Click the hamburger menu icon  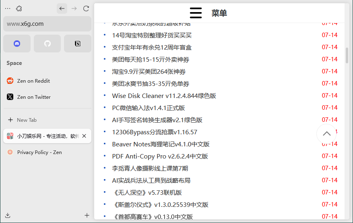pyautogui.click(x=196, y=13)
